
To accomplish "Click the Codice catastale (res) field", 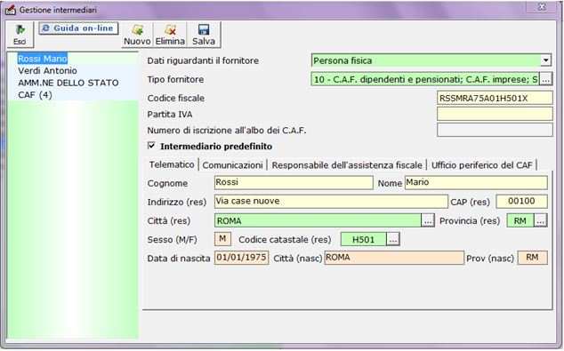I will (363, 239).
